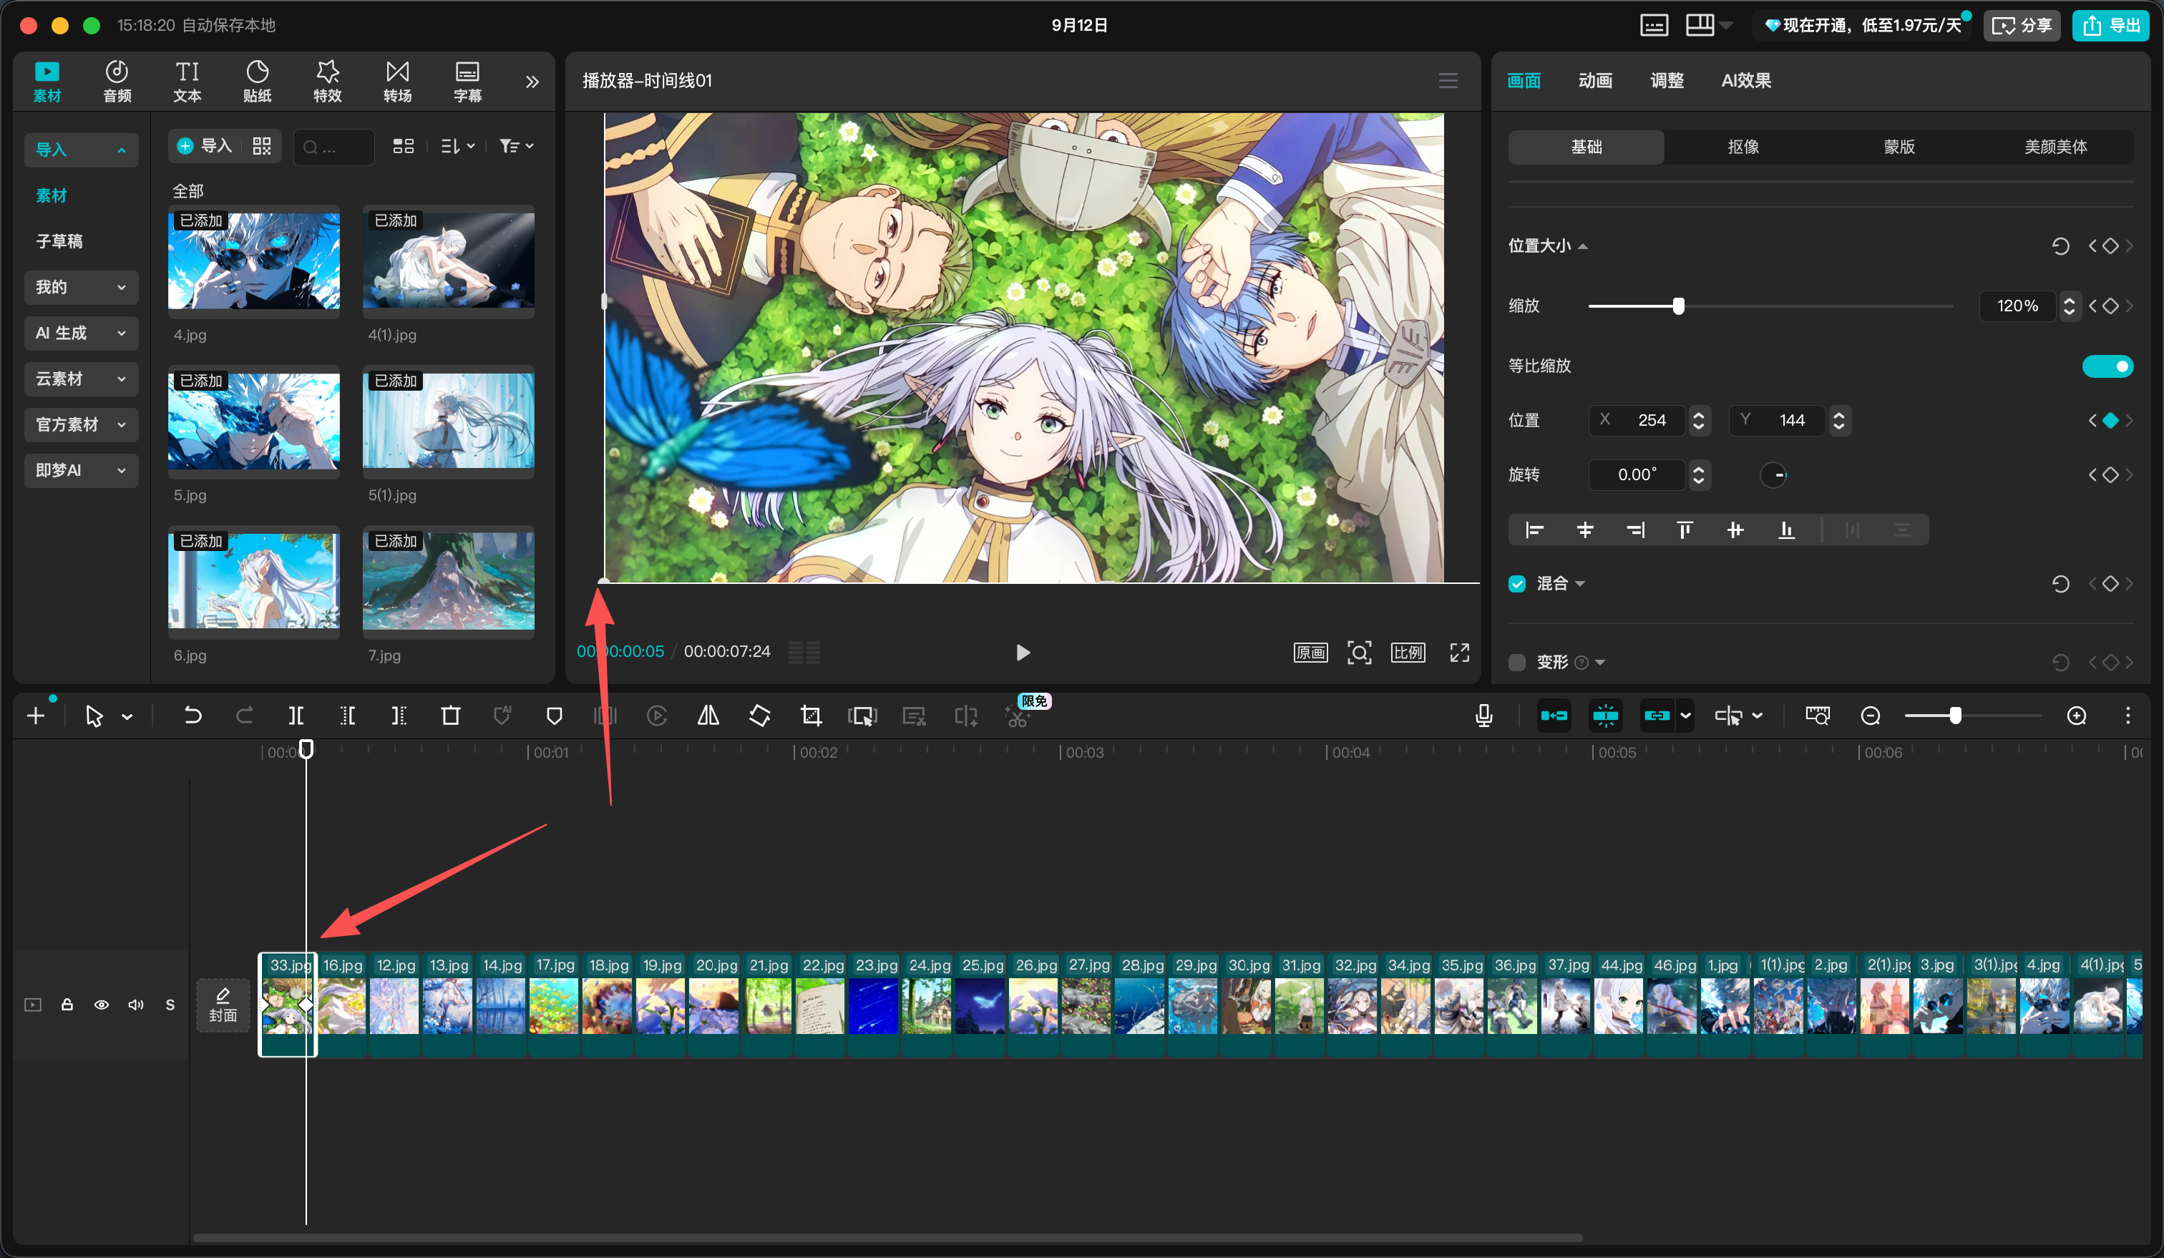
Task: Add a marker with the shield icon
Action: point(555,716)
